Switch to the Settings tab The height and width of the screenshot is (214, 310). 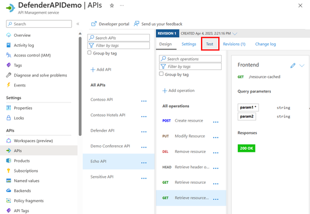click(x=189, y=44)
